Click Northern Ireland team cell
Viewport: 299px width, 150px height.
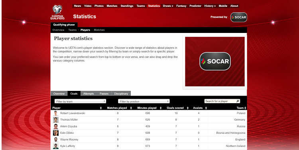click(x=236, y=146)
